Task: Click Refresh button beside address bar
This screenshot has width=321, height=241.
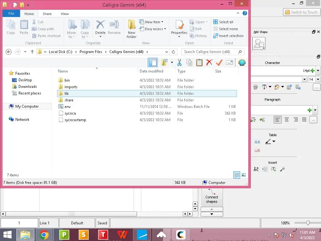Action: tap(173, 52)
